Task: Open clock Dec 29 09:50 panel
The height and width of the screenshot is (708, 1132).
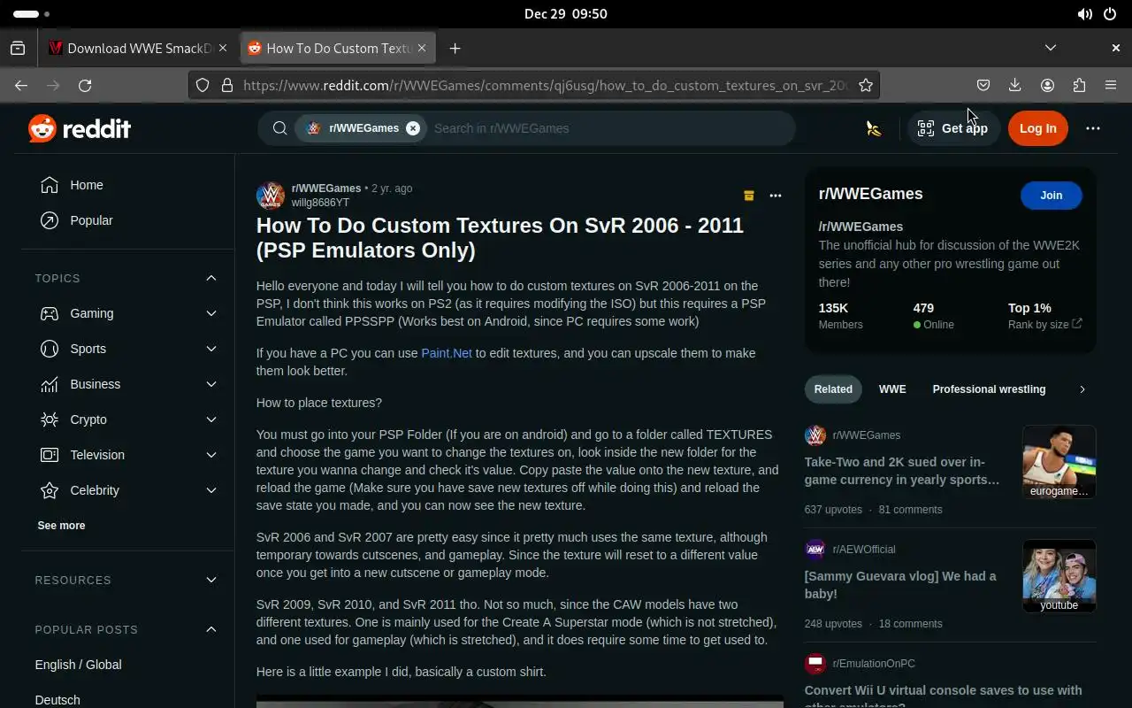Action: coord(566,14)
